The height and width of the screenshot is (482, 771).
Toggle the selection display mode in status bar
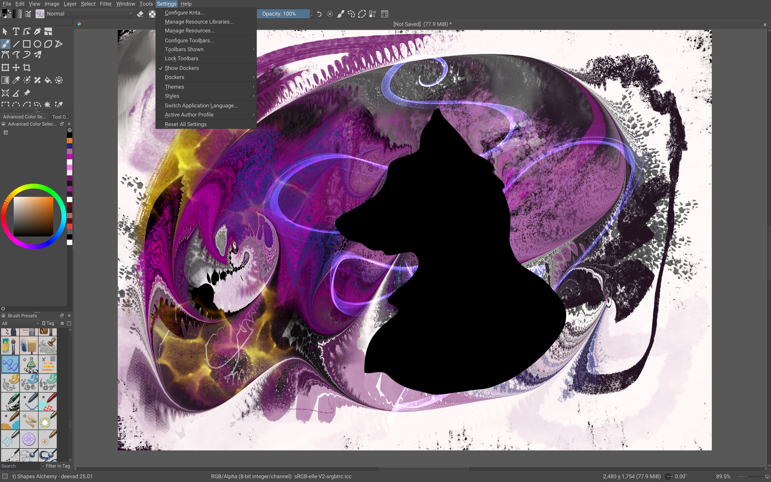click(x=5, y=476)
